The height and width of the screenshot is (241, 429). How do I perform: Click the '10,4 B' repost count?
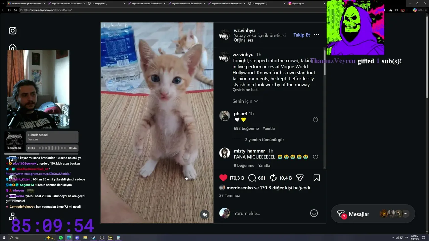click(x=286, y=178)
